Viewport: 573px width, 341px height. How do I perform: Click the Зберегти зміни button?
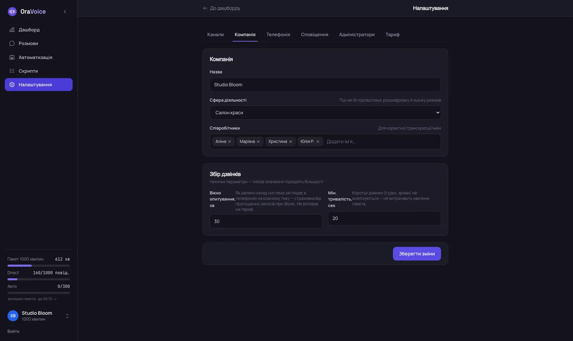point(417,254)
